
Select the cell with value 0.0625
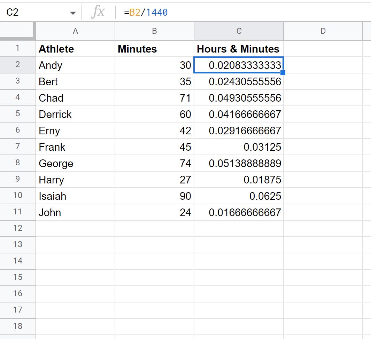tap(239, 196)
